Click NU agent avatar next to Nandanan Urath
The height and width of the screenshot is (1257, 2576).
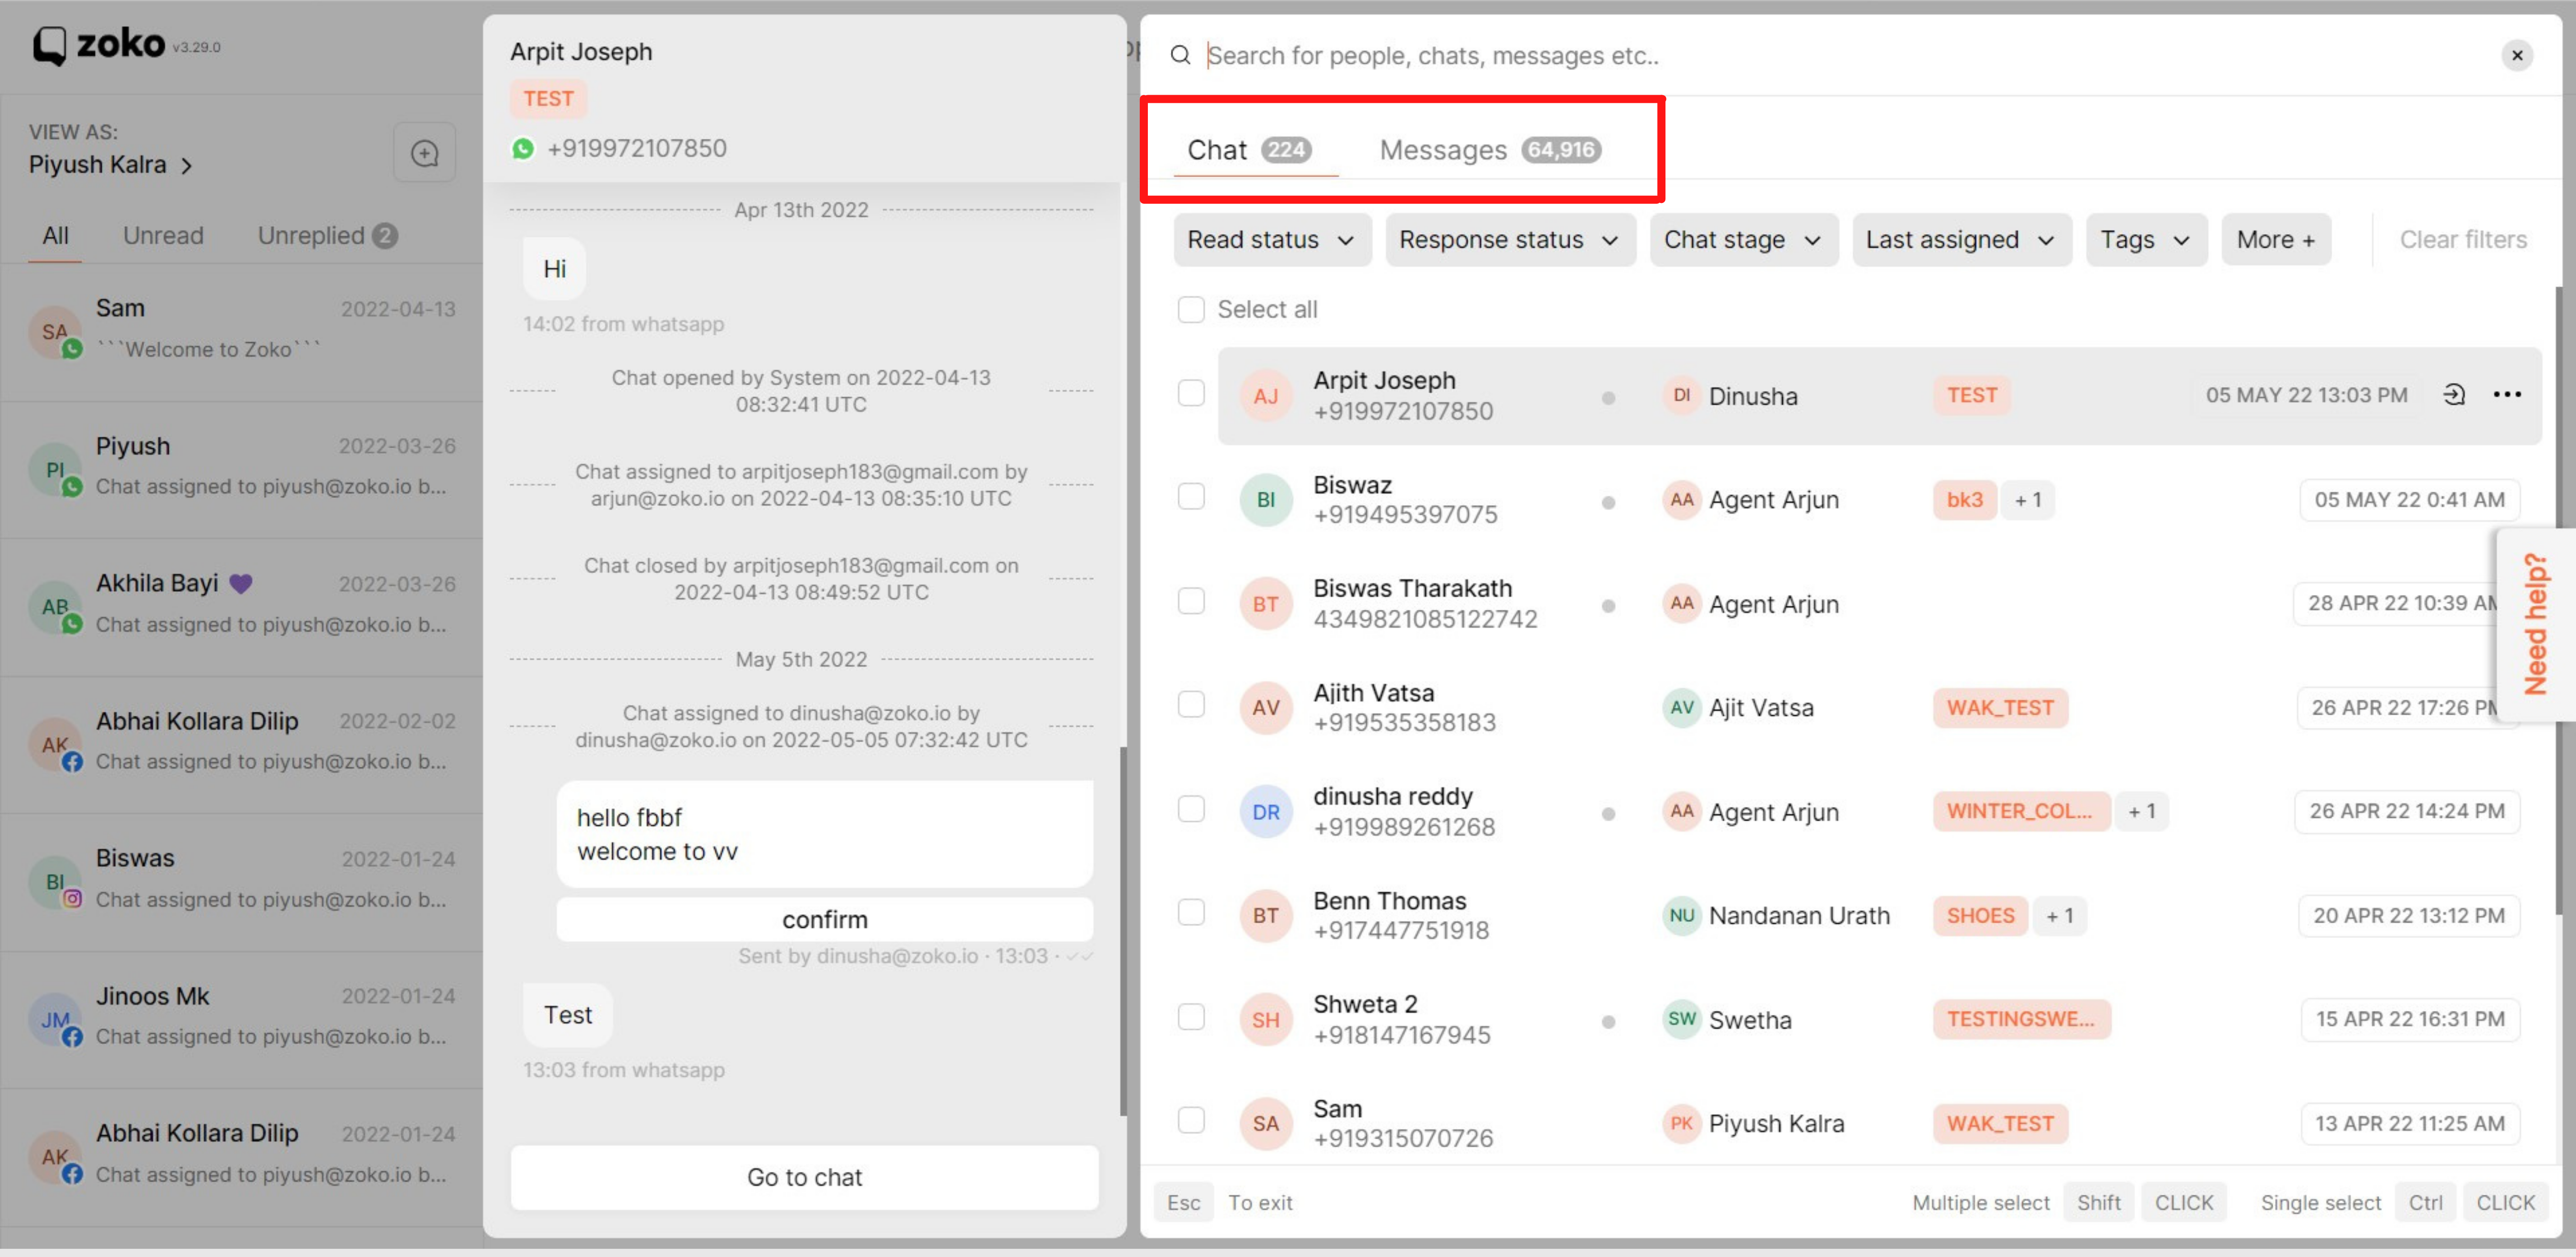point(1682,915)
